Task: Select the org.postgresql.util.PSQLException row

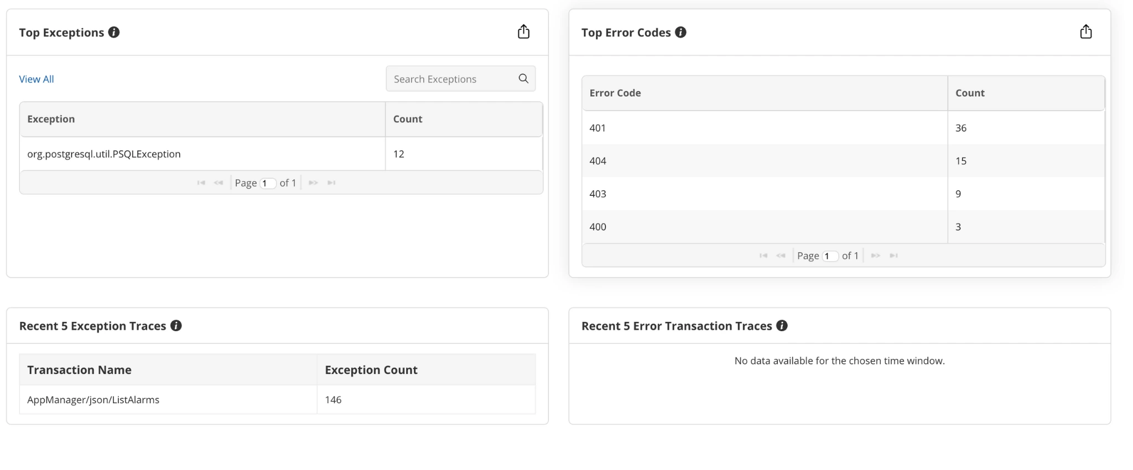Action: click(104, 154)
